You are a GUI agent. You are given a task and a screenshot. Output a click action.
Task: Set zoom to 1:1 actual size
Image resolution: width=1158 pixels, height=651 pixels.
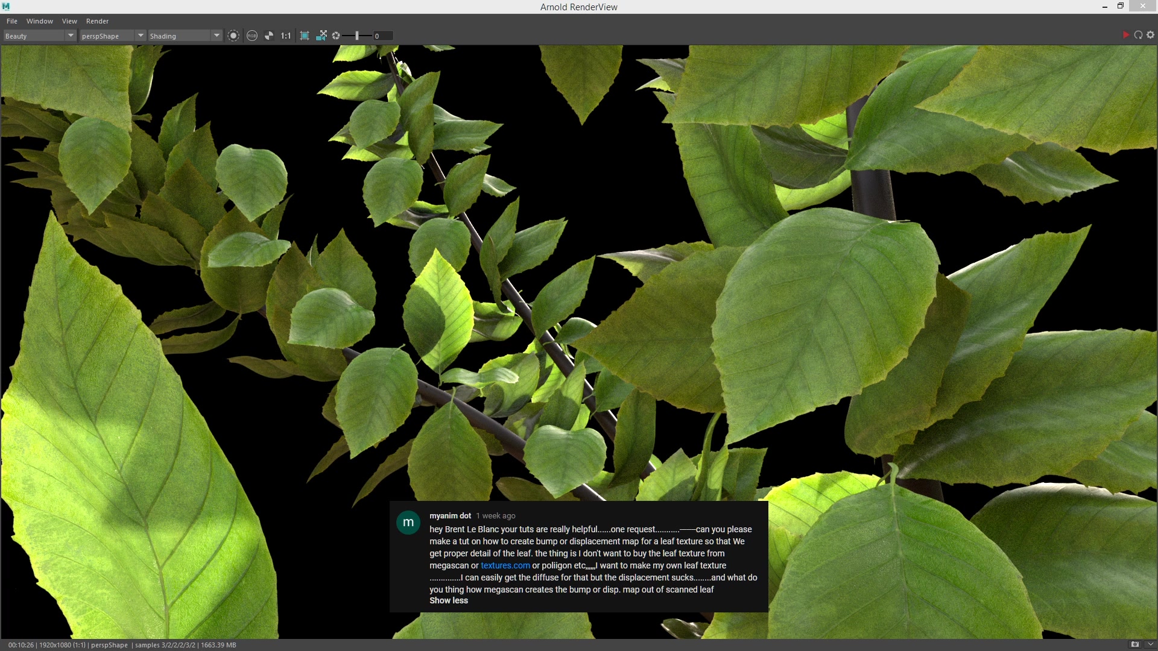point(286,36)
